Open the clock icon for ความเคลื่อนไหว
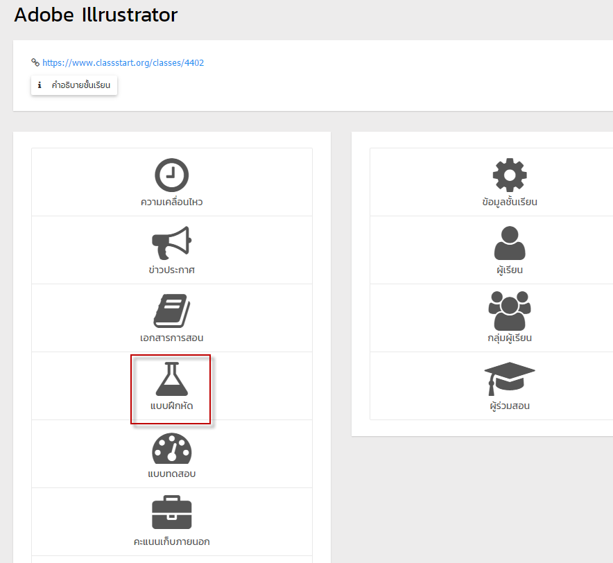Viewport: 613px width, 563px height. (171, 175)
